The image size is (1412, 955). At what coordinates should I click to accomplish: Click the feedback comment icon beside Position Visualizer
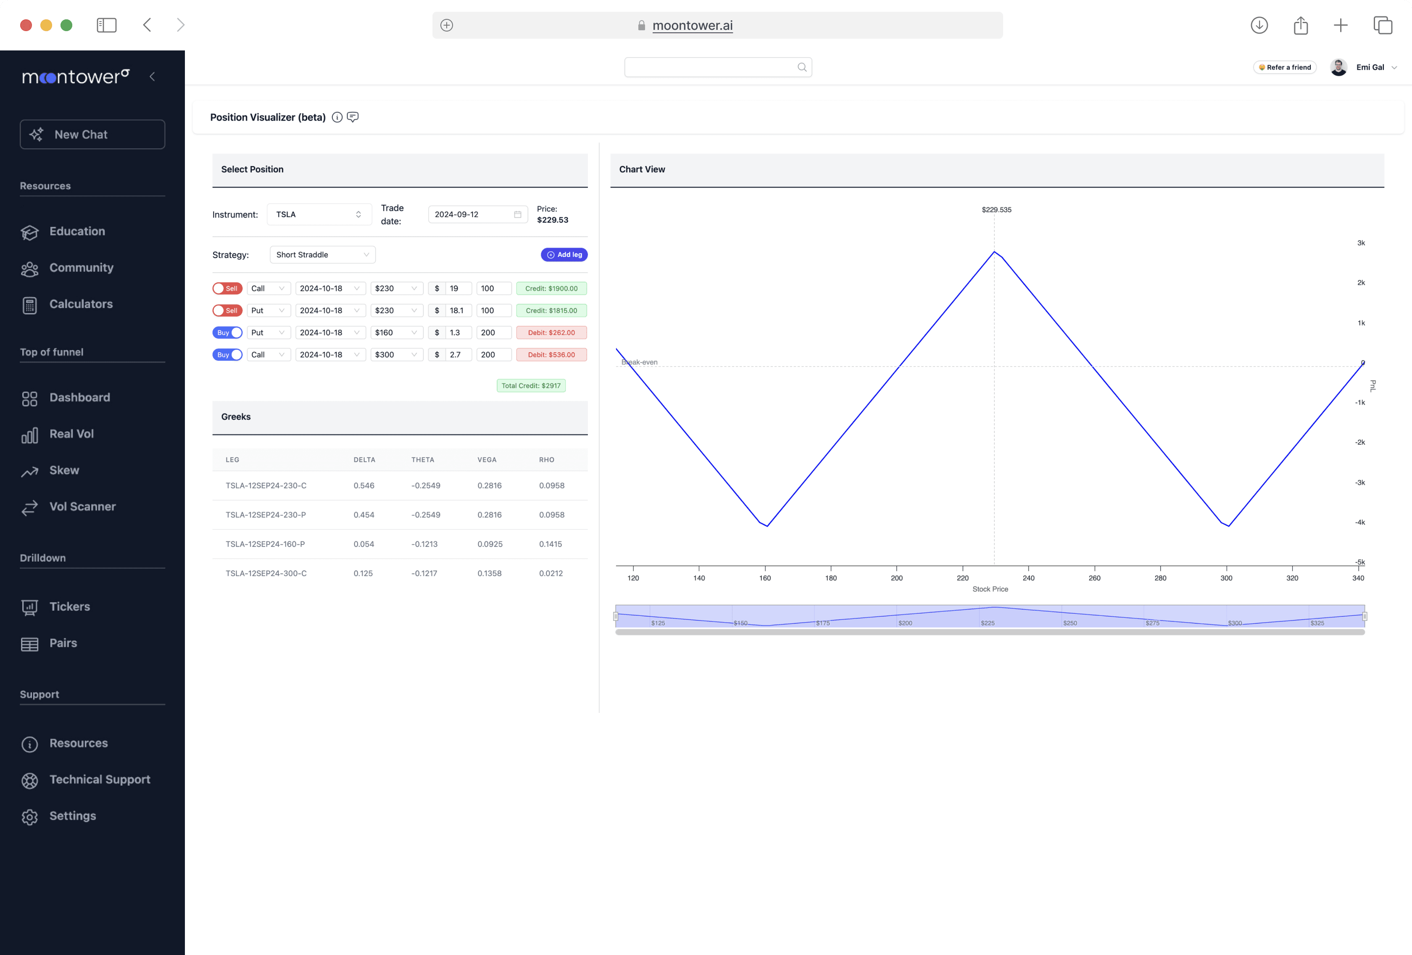pyautogui.click(x=353, y=117)
